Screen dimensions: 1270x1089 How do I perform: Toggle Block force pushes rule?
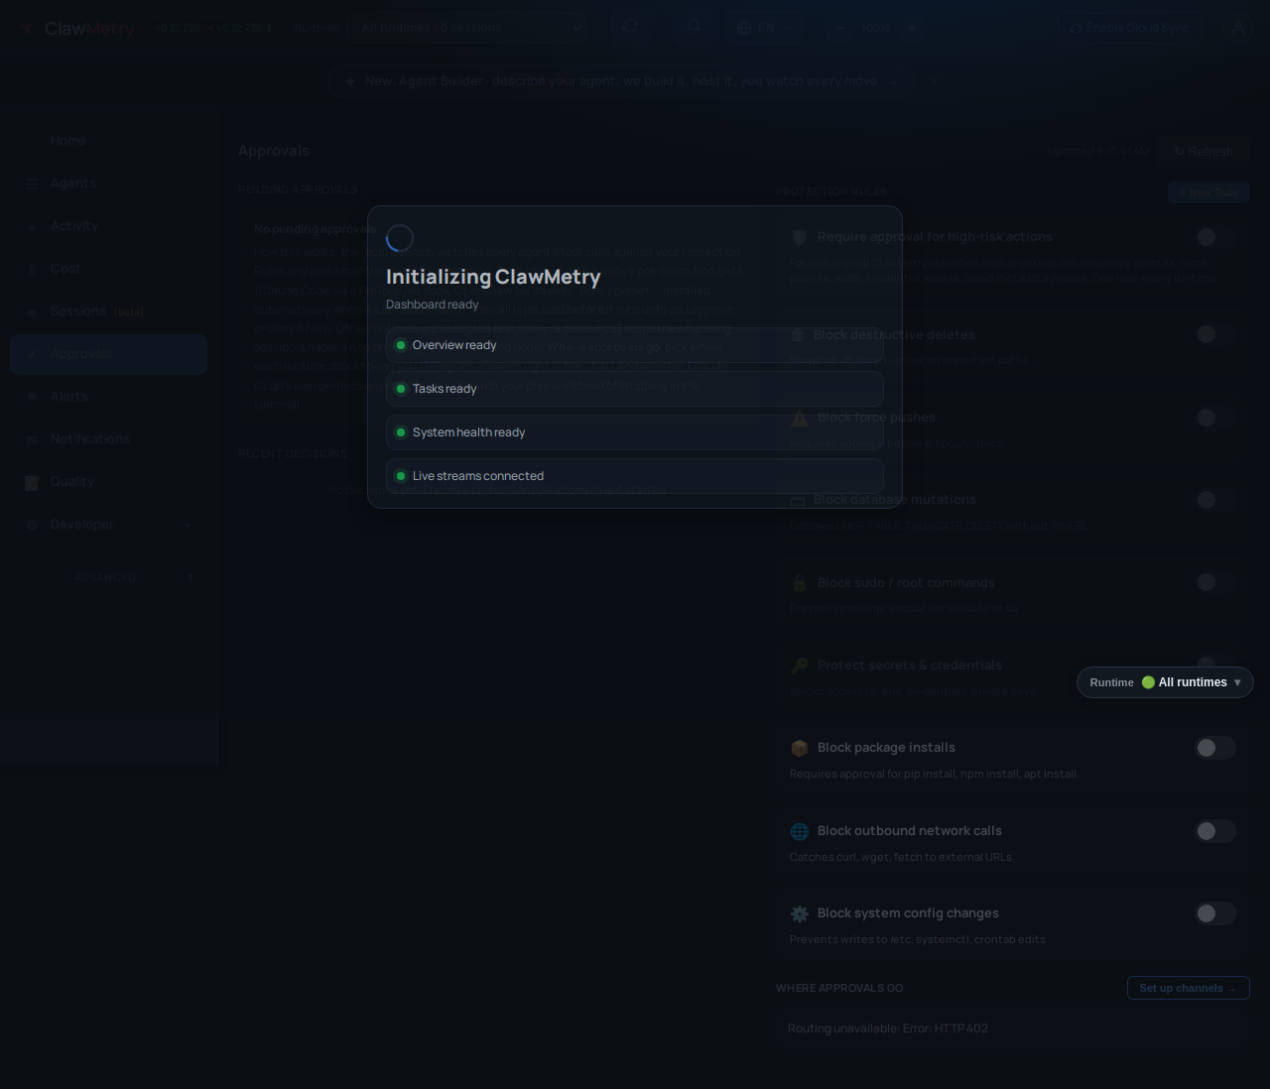click(1215, 418)
